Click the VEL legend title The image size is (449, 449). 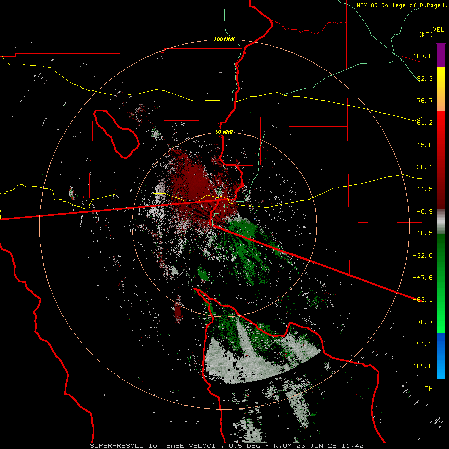(439, 30)
